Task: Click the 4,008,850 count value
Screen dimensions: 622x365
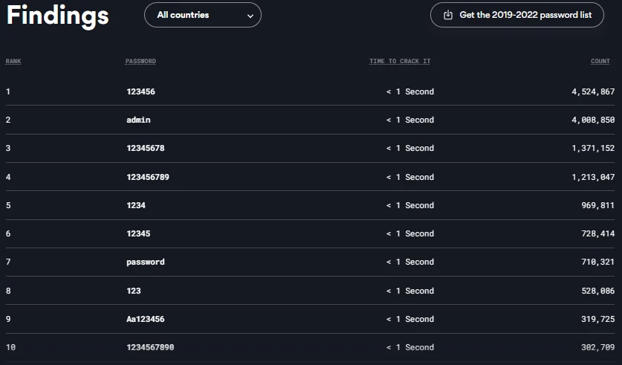Action: coord(593,120)
